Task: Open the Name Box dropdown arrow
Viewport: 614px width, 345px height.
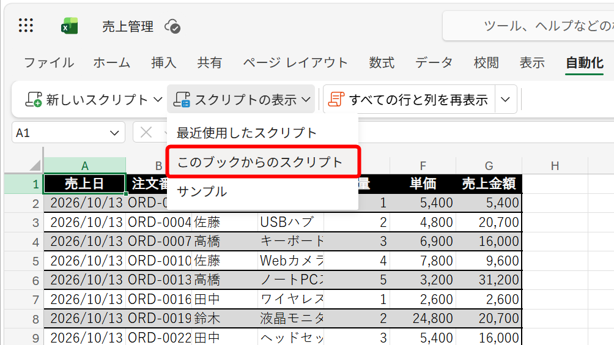Action: (x=114, y=133)
